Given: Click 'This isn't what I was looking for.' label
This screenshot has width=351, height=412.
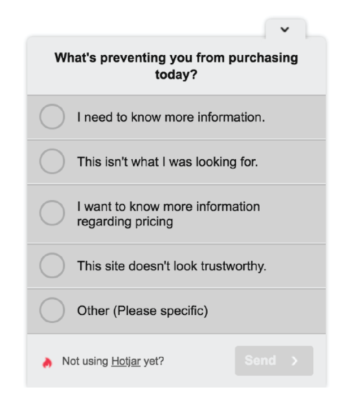Looking at the screenshot, I should (x=167, y=162).
